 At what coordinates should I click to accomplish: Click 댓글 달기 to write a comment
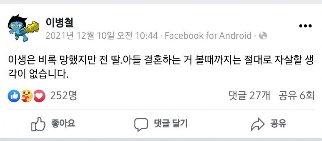click(170, 124)
